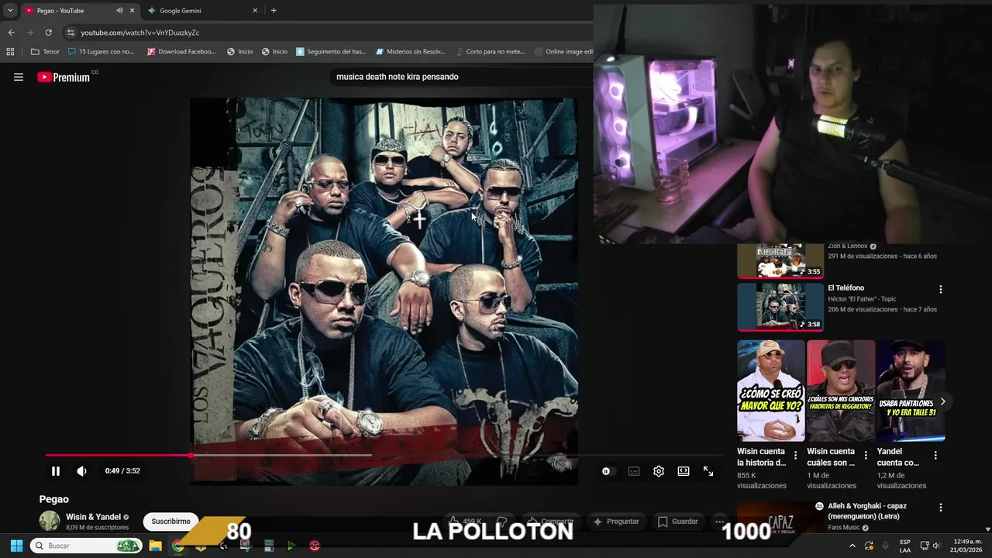This screenshot has width=992, height=558.
Task: Open the player settings gear
Action: tap(659, 471)
